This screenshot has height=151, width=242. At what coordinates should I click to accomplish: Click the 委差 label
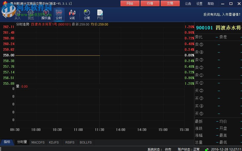coord(223,37)
